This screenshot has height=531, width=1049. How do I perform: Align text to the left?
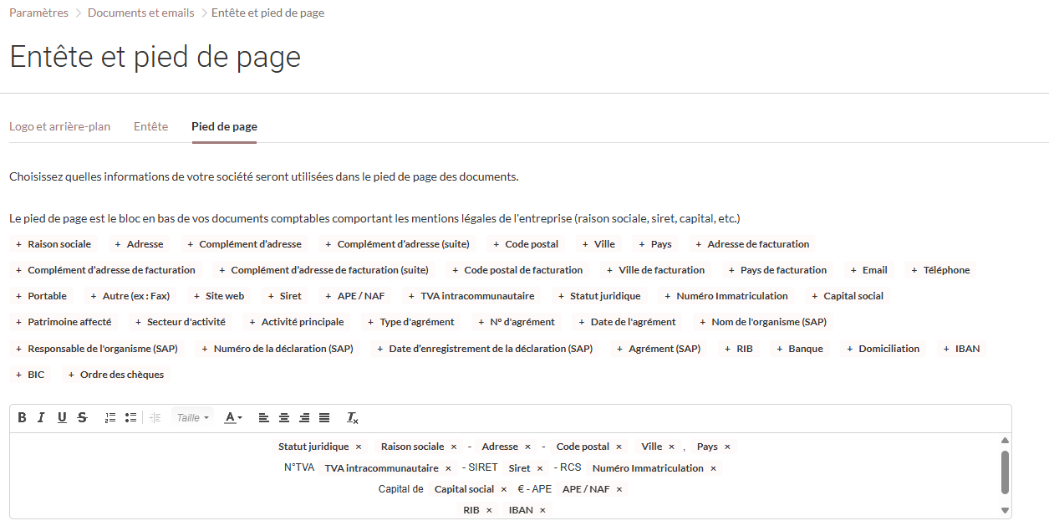point(264,417)
